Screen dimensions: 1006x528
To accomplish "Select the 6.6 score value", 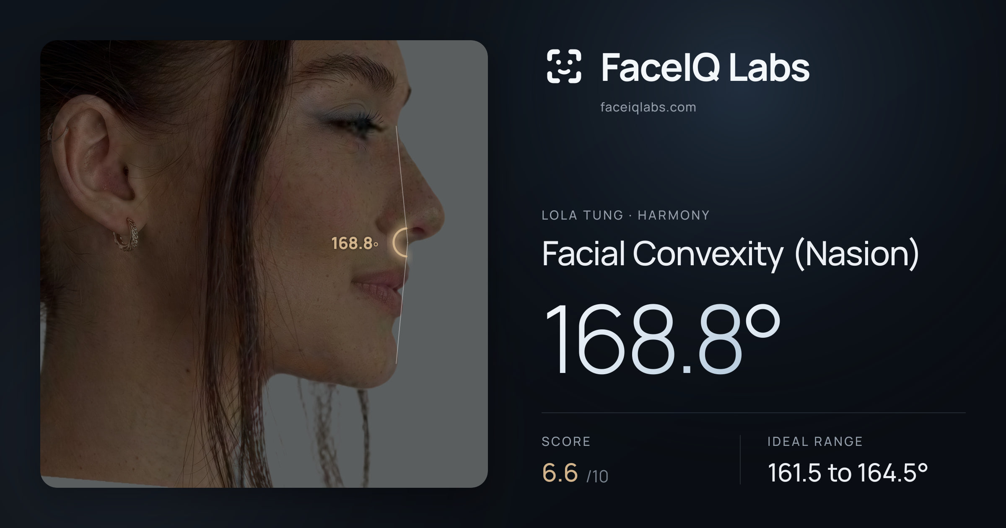I will [560, 473].
